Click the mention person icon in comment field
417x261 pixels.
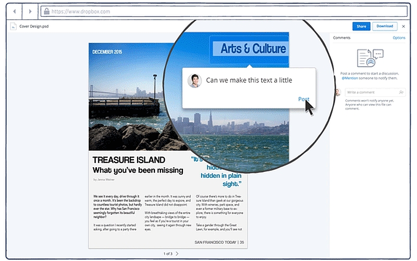pyautogui.click(x=401, y=92)
